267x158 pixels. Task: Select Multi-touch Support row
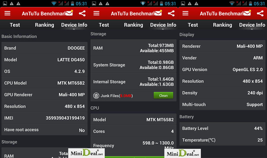coord(223,104)
